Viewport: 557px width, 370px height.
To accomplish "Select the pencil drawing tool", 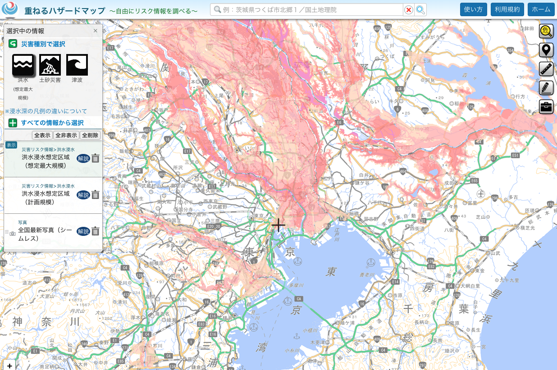I will click(x=546, y=88).
